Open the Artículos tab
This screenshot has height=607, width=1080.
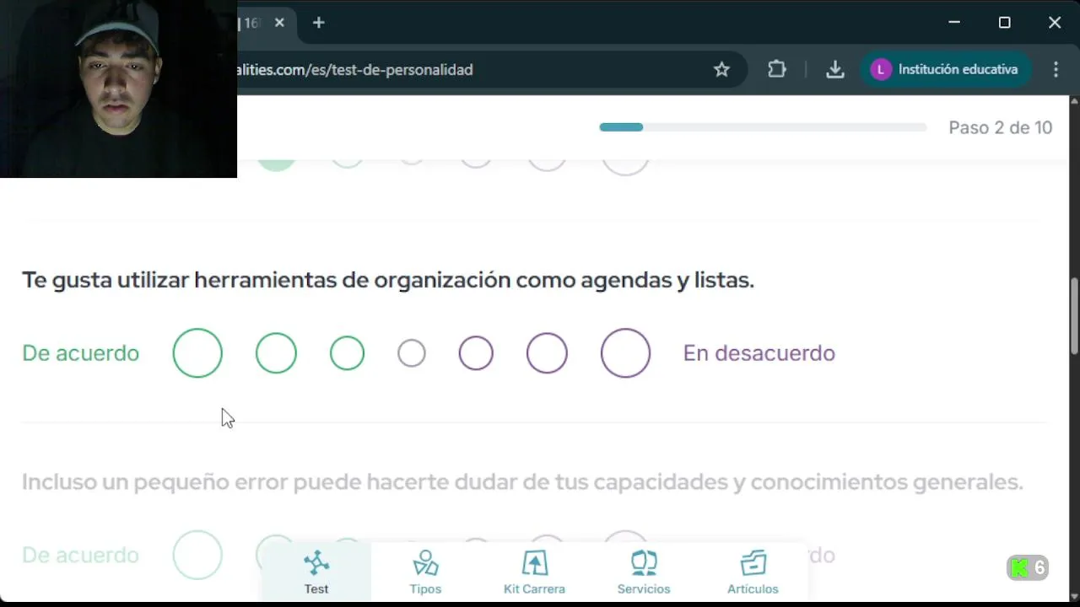[x=753, y=572]
